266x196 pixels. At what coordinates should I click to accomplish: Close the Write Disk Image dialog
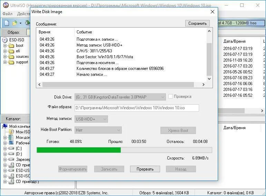pos(213,12)
